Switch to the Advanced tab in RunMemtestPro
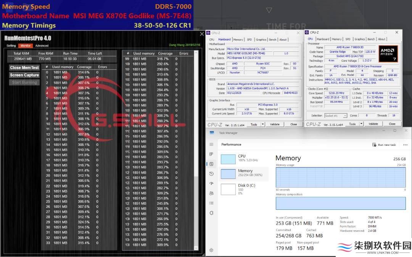 click(x=42, y=46)
